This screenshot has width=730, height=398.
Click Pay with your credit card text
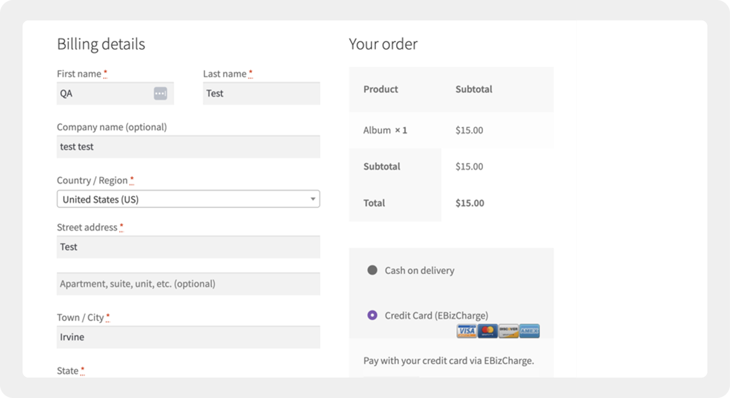click(x=449, y=360)
